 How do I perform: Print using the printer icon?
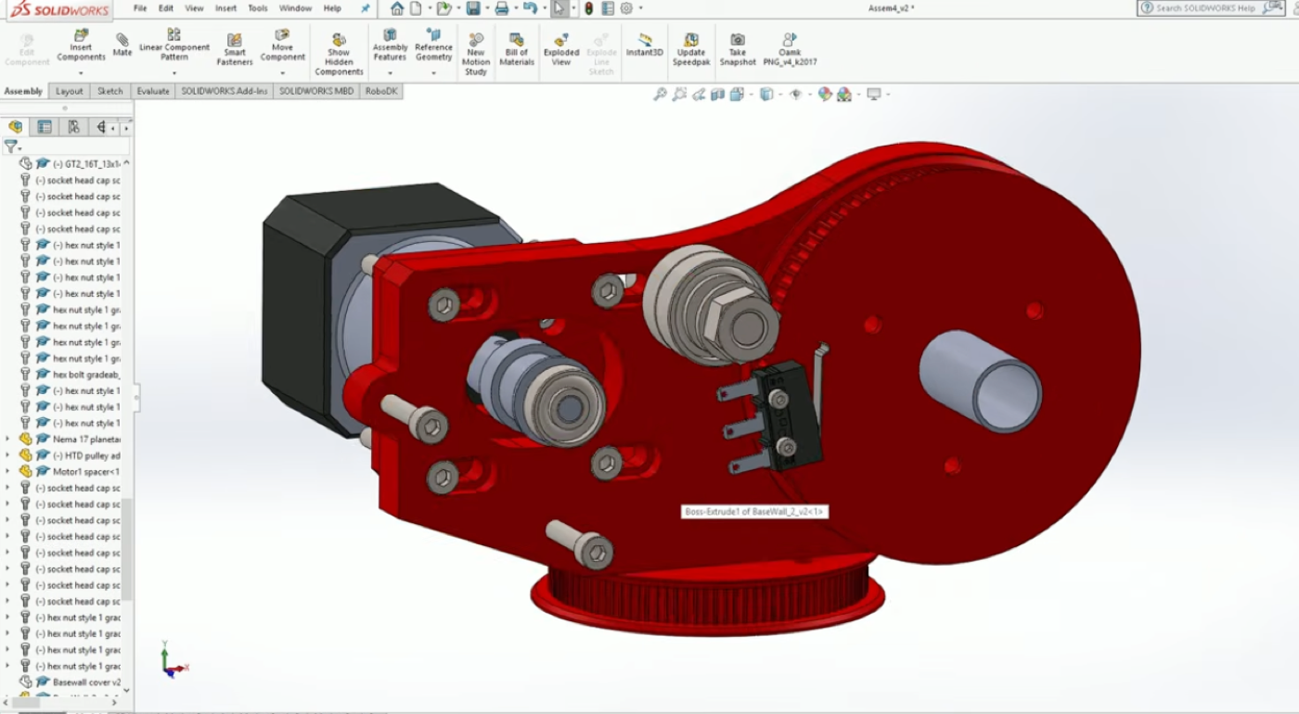502,8
